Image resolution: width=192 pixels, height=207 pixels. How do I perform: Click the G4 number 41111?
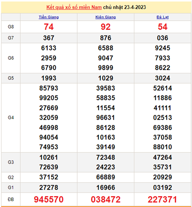[162, 108]
